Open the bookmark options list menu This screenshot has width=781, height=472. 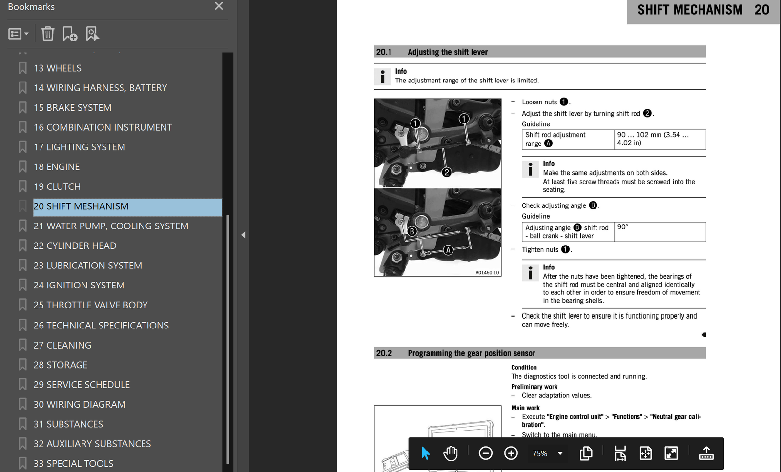pos(19,34)
